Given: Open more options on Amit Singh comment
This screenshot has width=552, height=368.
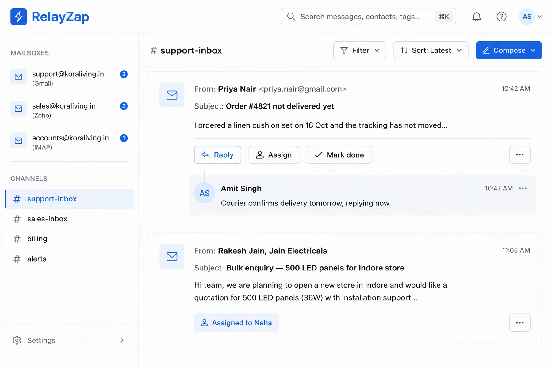Looking at the screenshot, I should pos(523,188).
